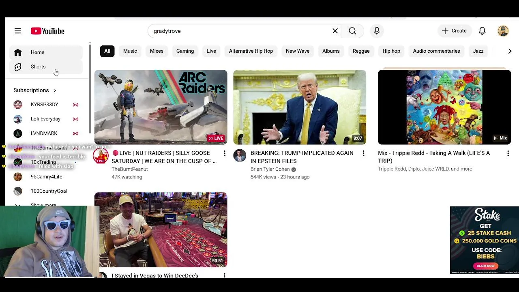Open Mix - Trippie Redd title
This screenshot has width=519, height=292.
pyautogui.click(x=434, y=157)
